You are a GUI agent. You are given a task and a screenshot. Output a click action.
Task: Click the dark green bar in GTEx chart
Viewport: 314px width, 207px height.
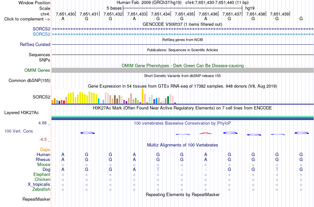[168, 100]
